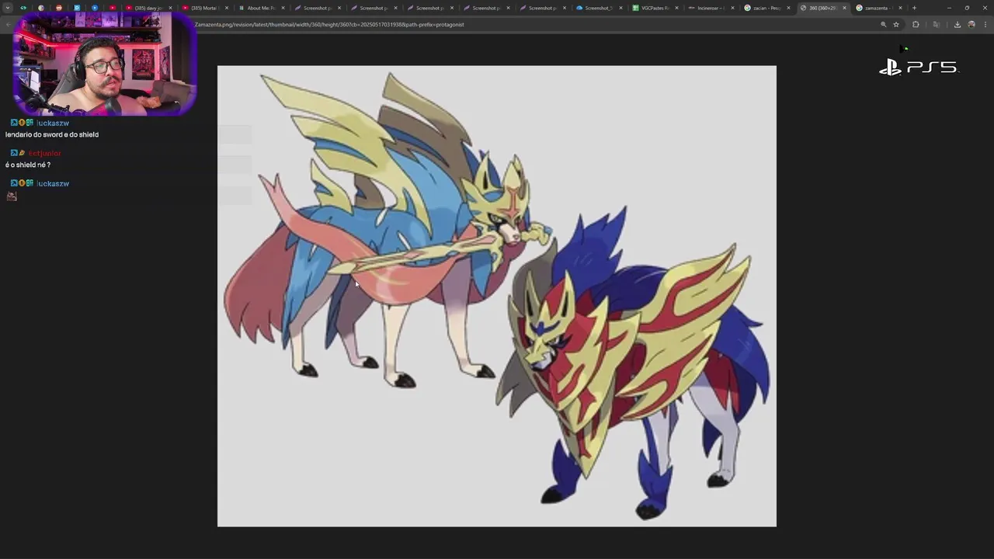This screenshot has width=994, height=559.
Task: Close the active '360' image tab
Action: pyautogui.click(x=844, y=8)
